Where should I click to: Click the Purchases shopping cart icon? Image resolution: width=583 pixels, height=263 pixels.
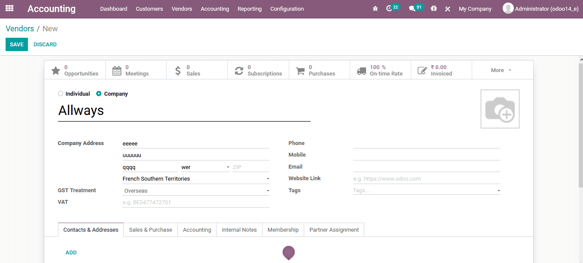click(300, 70)
